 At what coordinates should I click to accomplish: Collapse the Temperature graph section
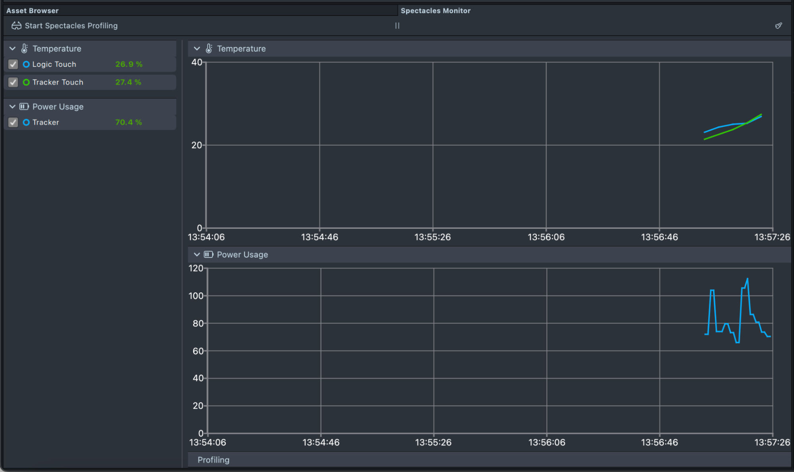click(197, 48)
